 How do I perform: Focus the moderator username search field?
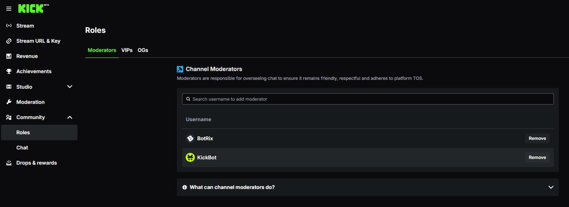368,99
